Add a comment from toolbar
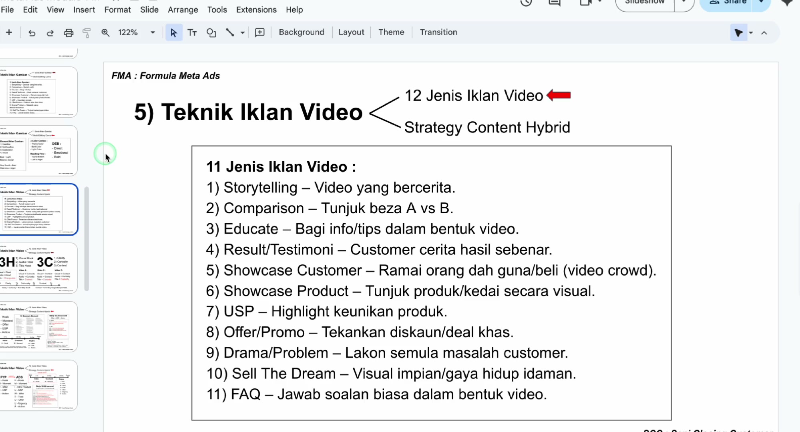Viewport: 800px width, 432px height. click(x=260, y=33)
